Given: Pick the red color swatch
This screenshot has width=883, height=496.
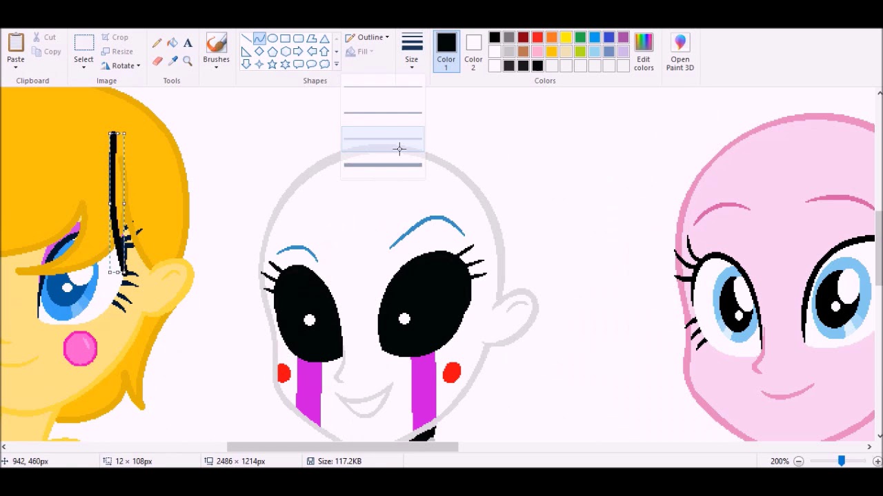Looking at the screenshot, I should (537, 37).
